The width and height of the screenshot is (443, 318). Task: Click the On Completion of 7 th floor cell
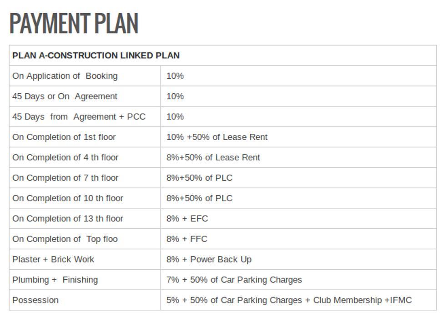click(x=65, y=178)
